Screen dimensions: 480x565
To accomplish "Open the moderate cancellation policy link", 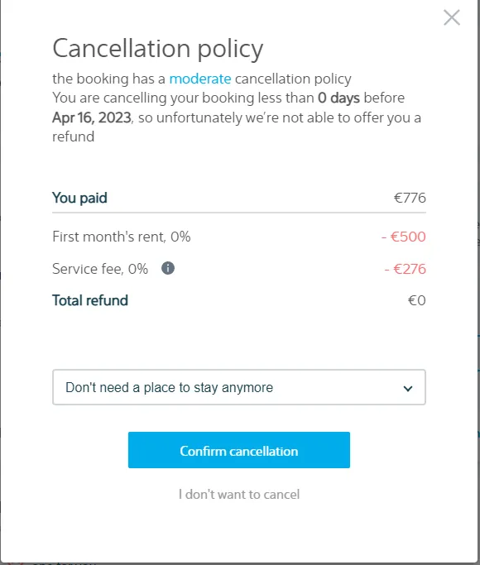I will 200,79.
